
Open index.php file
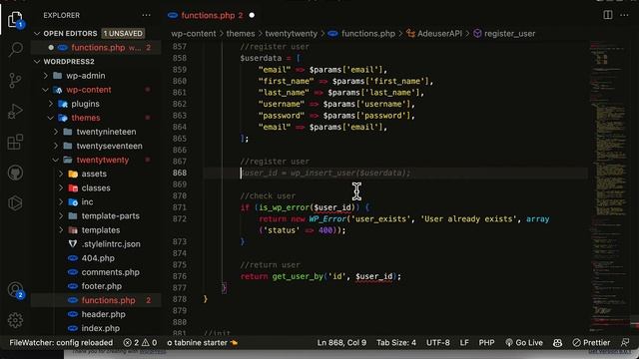pos(100,328)
